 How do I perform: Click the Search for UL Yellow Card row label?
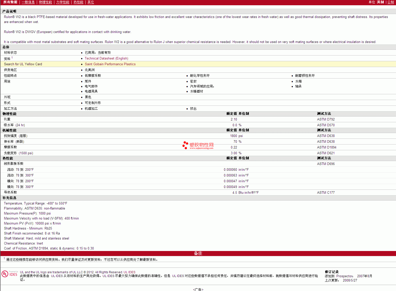[x=23, y=64]
